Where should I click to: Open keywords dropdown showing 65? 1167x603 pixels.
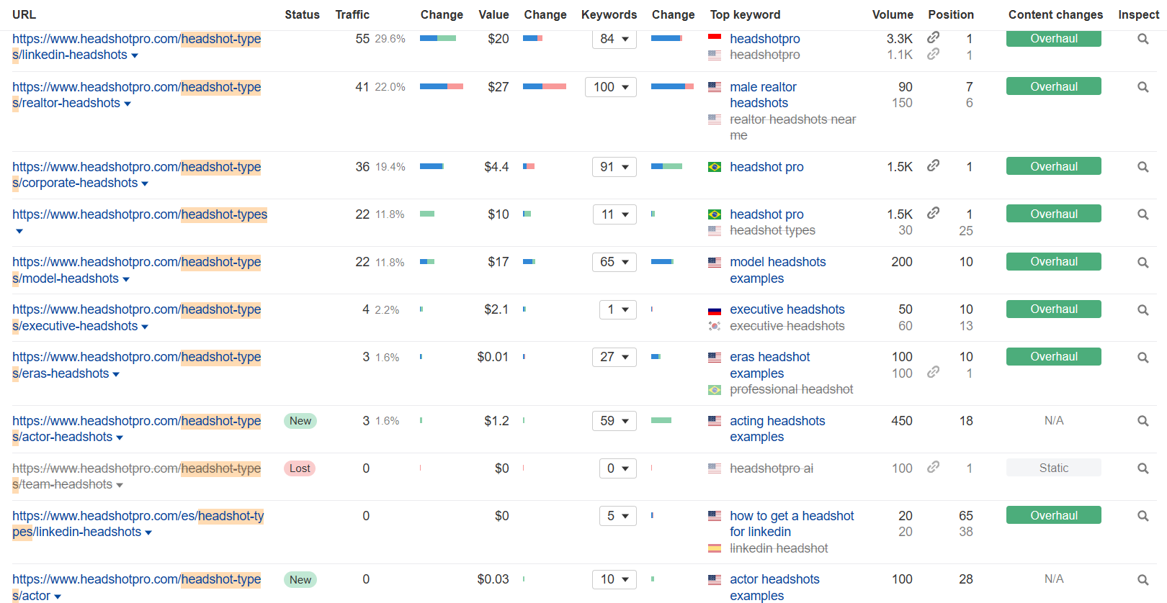(614, 262)
